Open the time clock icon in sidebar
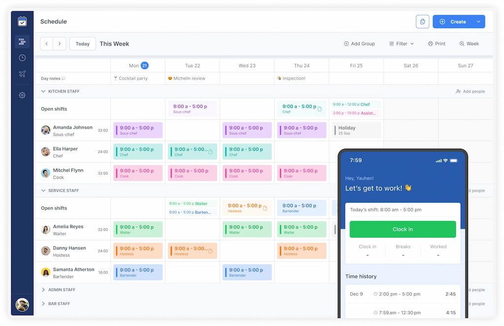The height and width of the screenshot is (326, 504). pyautogui.click(x=22, y=58)
